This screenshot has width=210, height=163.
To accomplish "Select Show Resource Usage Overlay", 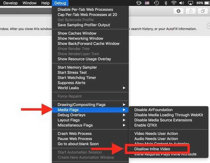I will [90, 59].
